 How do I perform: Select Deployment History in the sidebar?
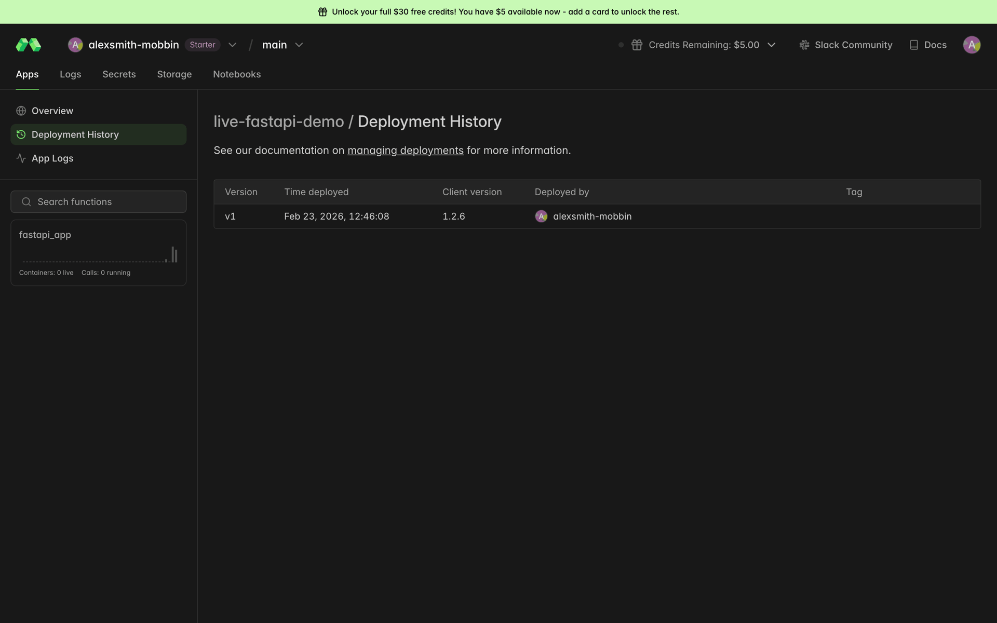99,134
